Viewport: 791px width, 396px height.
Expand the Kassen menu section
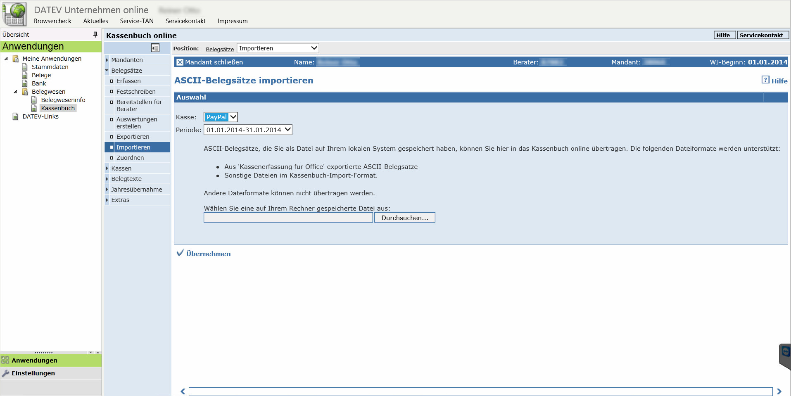[x=121, y=168]
